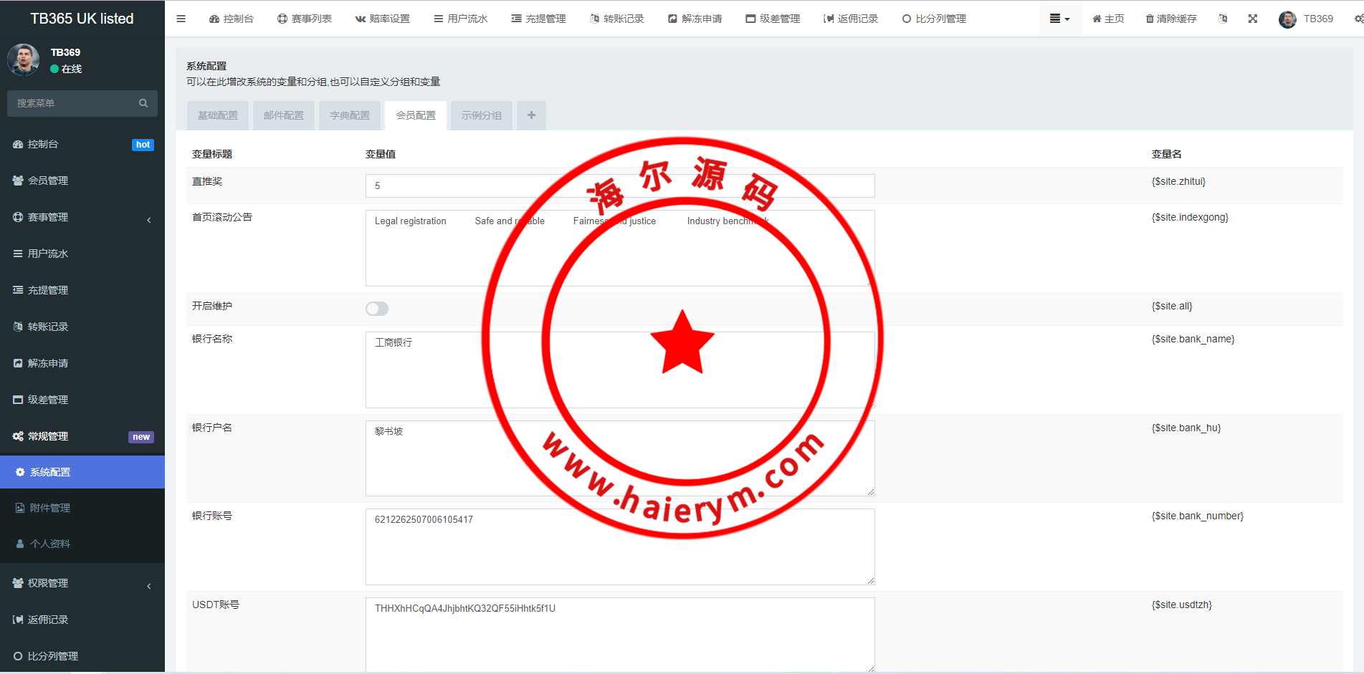Viewport: 1364px width, 674px height.
Task: Click the 清除缓存 trash icon
Action: click(x=1150, y=19)
